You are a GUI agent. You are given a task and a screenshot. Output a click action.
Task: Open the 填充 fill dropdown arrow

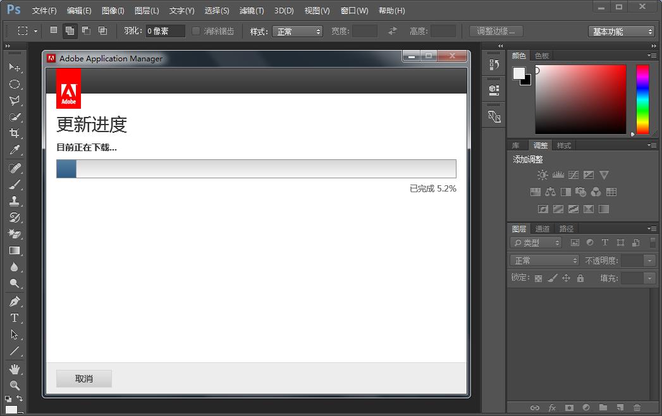pyautogui.click(x=650, y=278)
